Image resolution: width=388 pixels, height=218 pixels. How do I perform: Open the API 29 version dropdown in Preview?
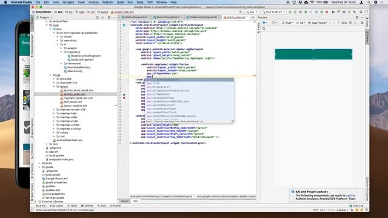pos(301,23)
